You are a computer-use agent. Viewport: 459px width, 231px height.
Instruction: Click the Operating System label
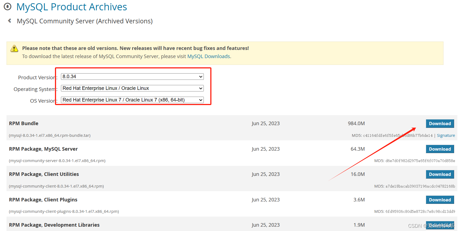(x=35, y=89)
